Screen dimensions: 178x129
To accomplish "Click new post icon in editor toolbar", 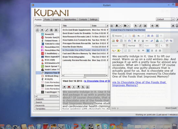I will pos(112,26).
